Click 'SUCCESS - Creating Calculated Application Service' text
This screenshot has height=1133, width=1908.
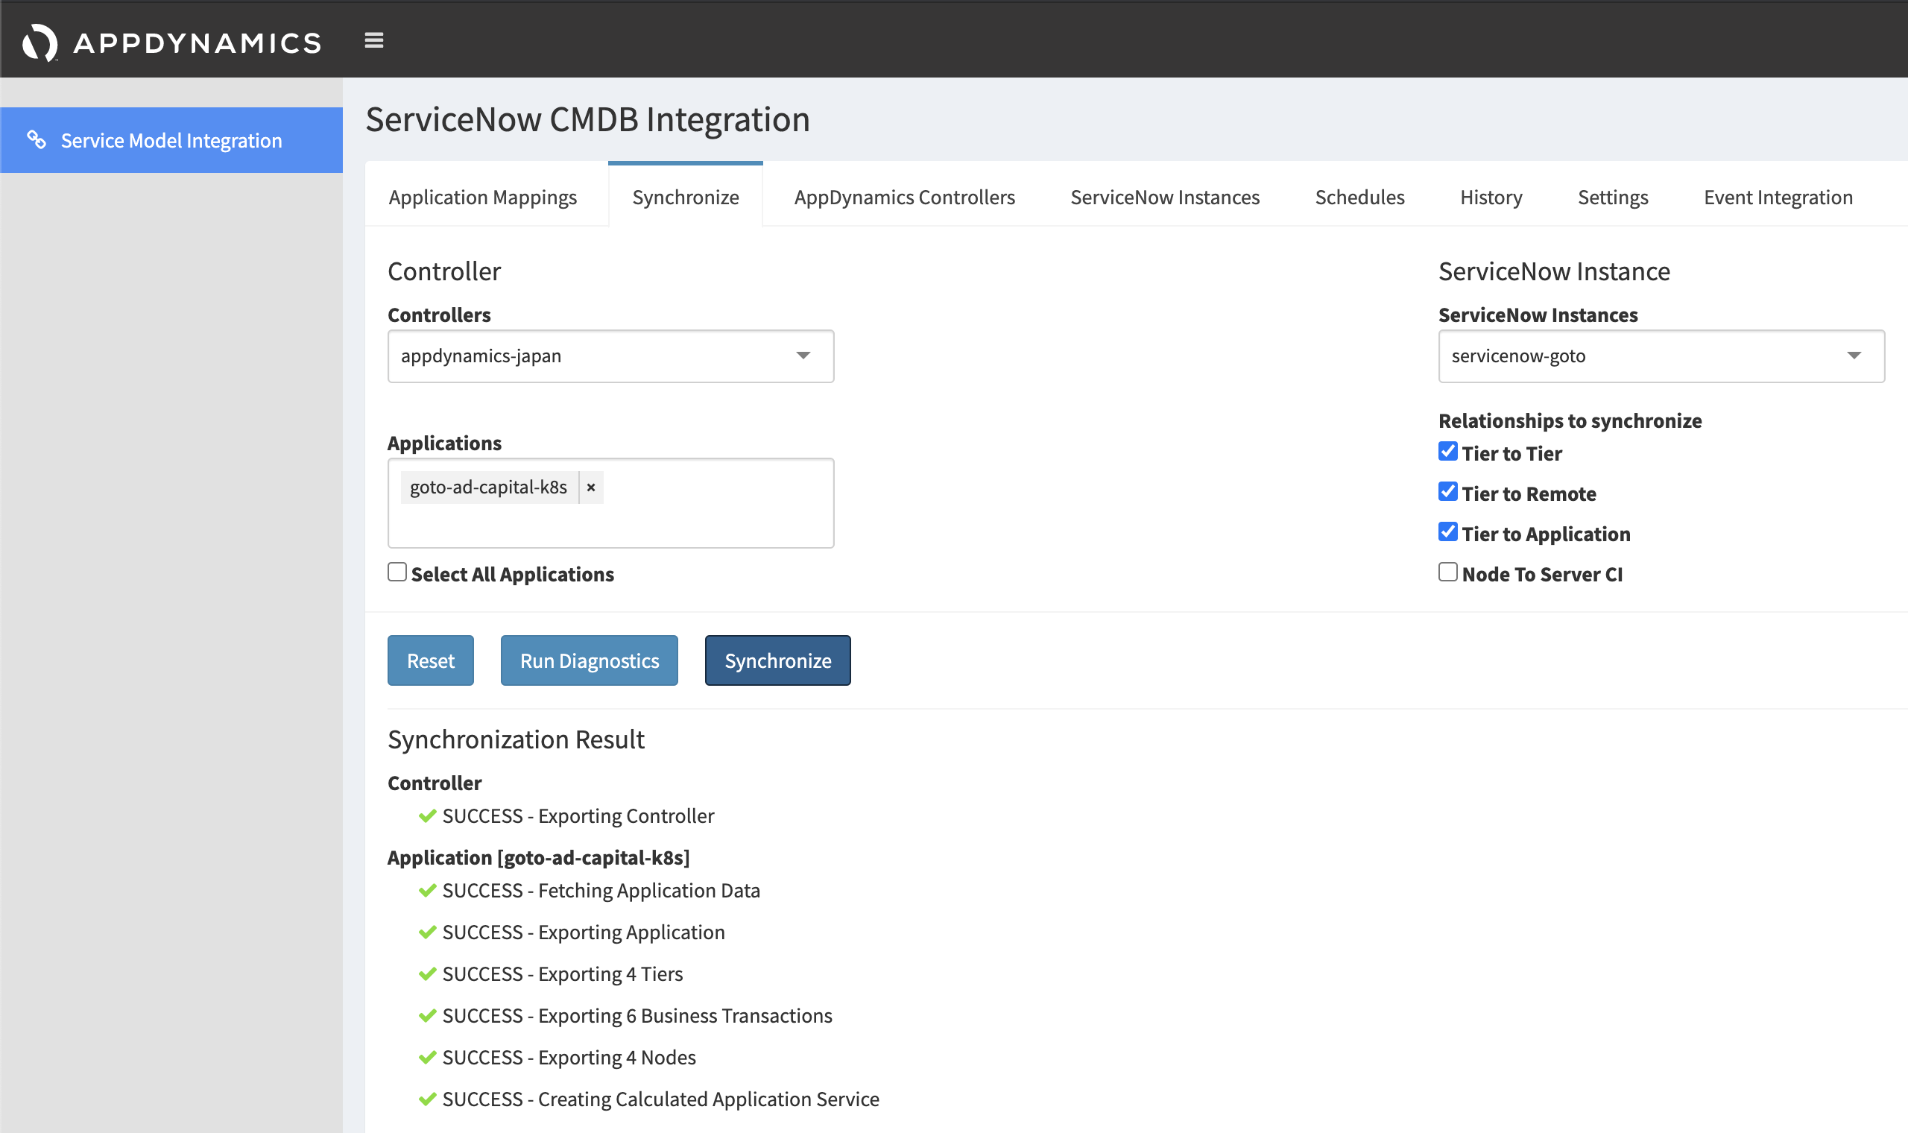[x=661, y=1099]
